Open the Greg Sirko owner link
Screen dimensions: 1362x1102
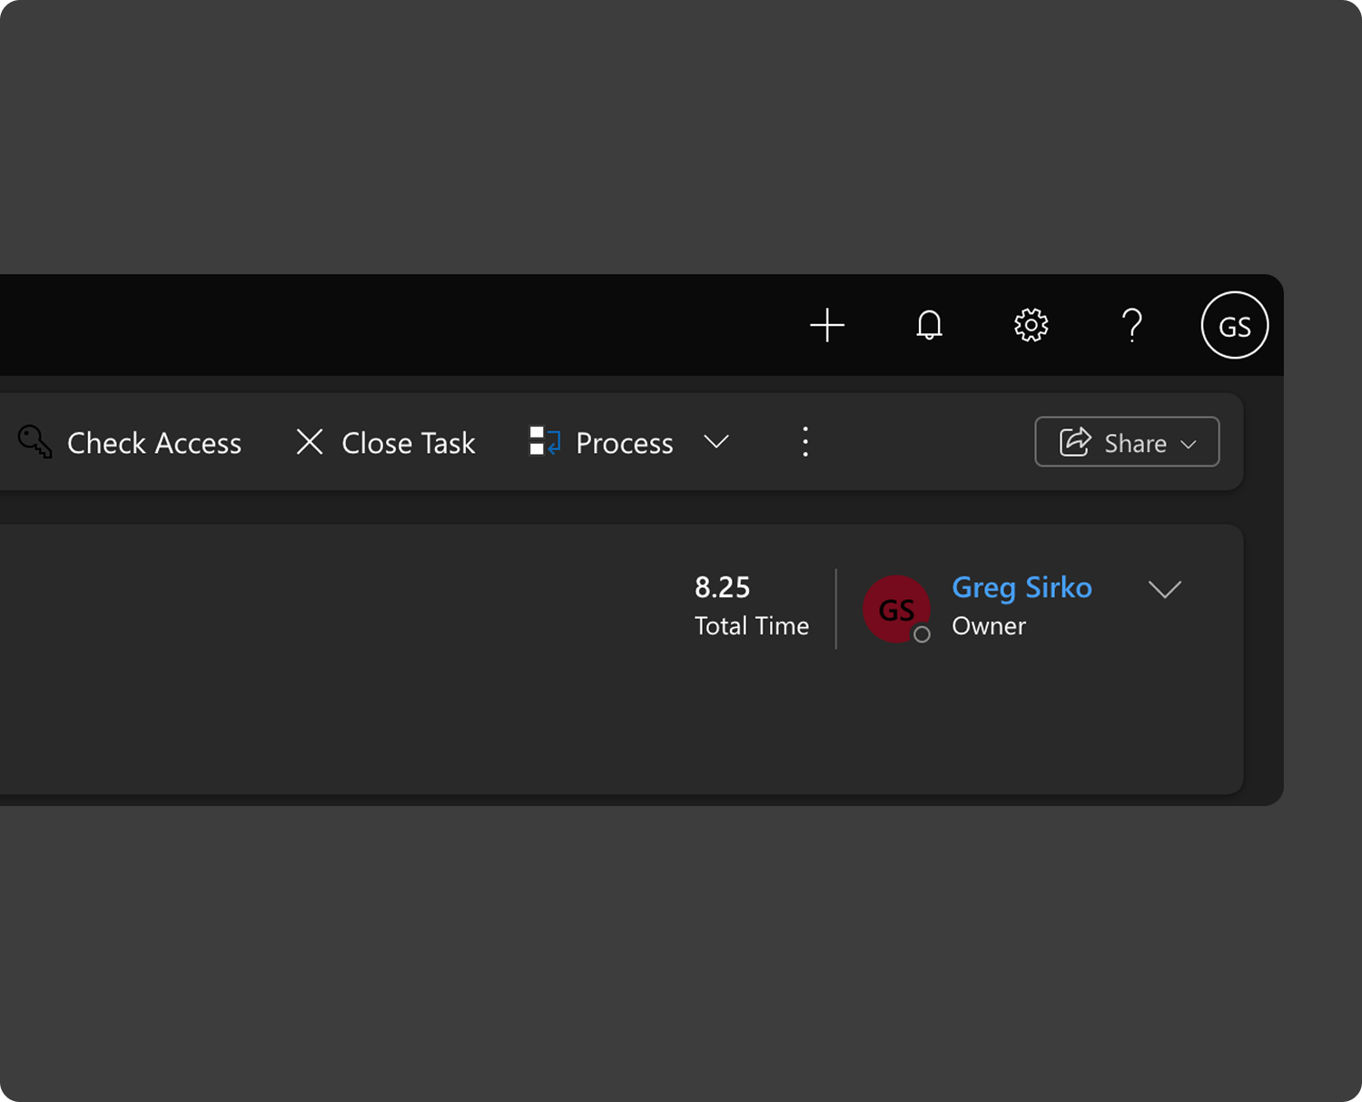pyautogui.click(x=1021, y=587)
